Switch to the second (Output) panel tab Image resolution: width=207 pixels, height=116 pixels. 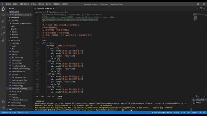click(43, 96)
